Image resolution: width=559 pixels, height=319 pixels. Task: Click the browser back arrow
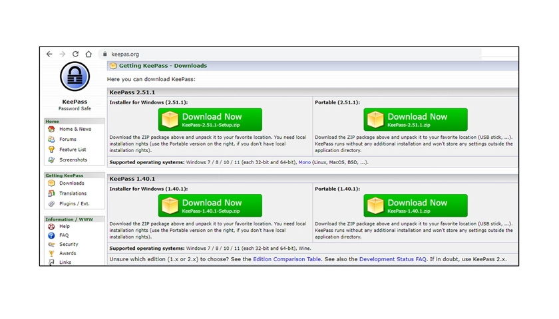point(49,54)
